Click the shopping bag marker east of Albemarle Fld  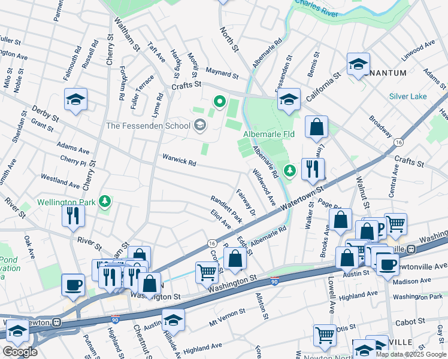[316, 127]
